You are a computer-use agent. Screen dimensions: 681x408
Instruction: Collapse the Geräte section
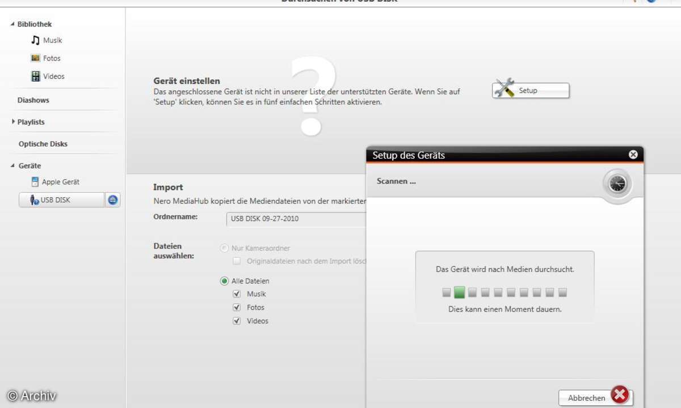click(x=12, y=165)
